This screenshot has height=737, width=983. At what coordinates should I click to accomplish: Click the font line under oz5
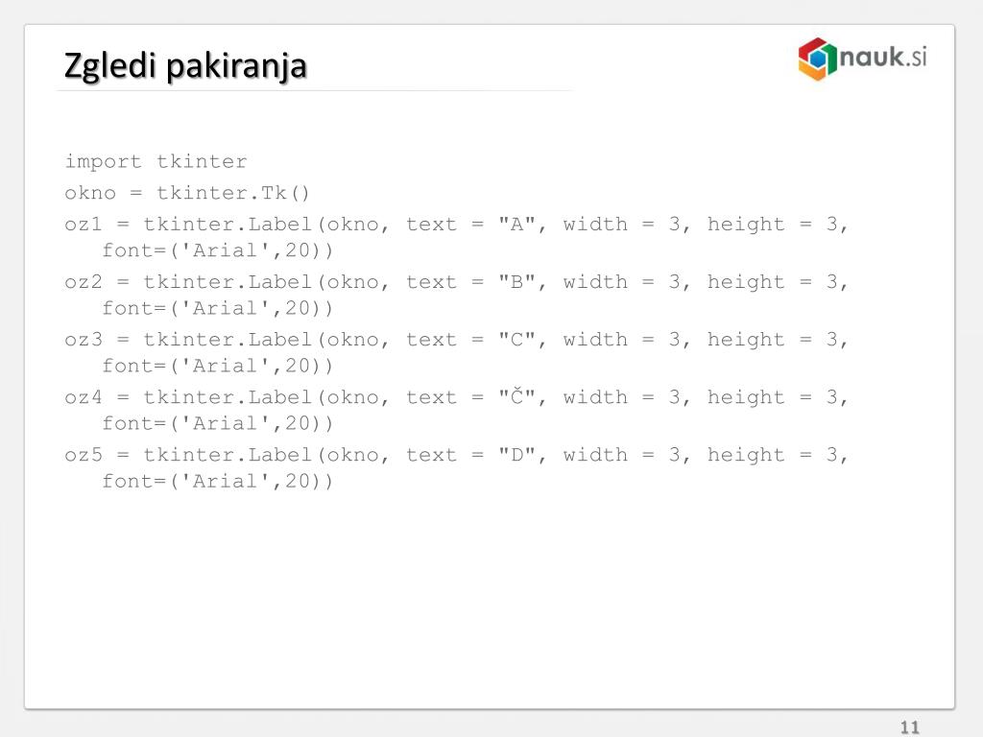(x=218, y=482)
